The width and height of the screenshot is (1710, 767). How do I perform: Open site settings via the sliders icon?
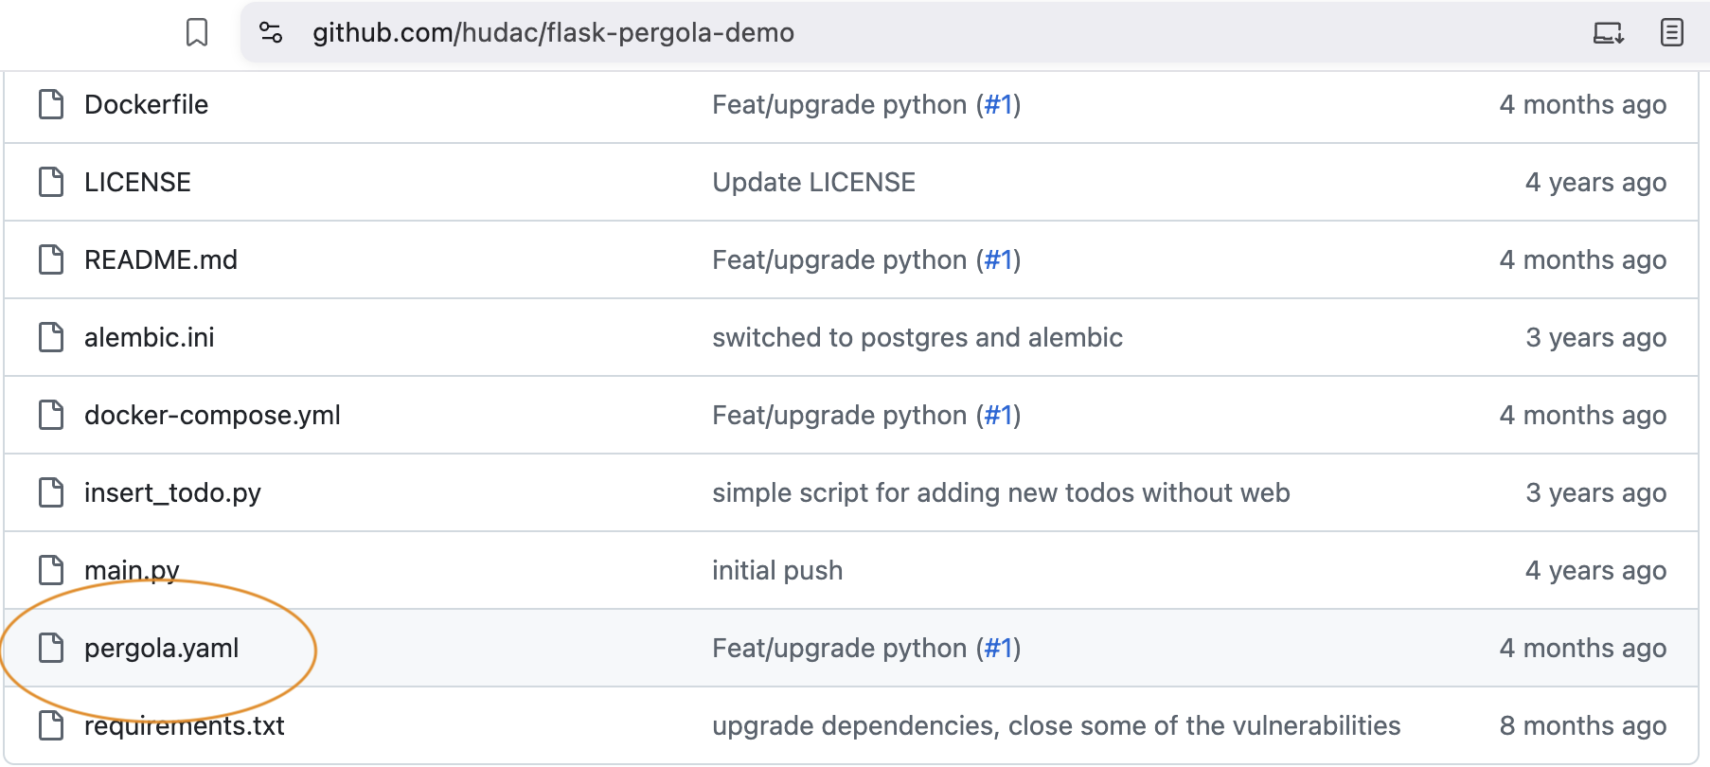pyautogui.click(x=271, y=32)
